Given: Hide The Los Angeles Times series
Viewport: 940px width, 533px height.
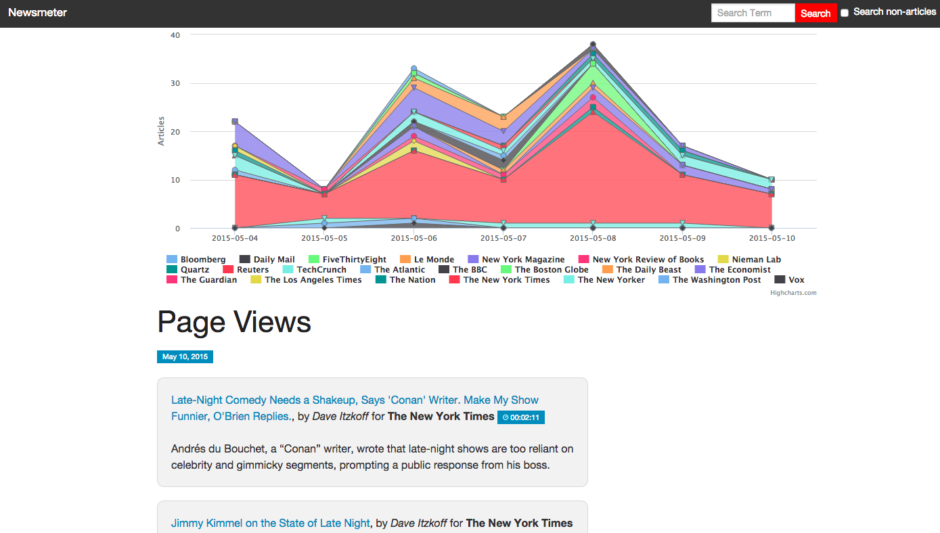Looking at the screenshot, I should click(306, 280).
